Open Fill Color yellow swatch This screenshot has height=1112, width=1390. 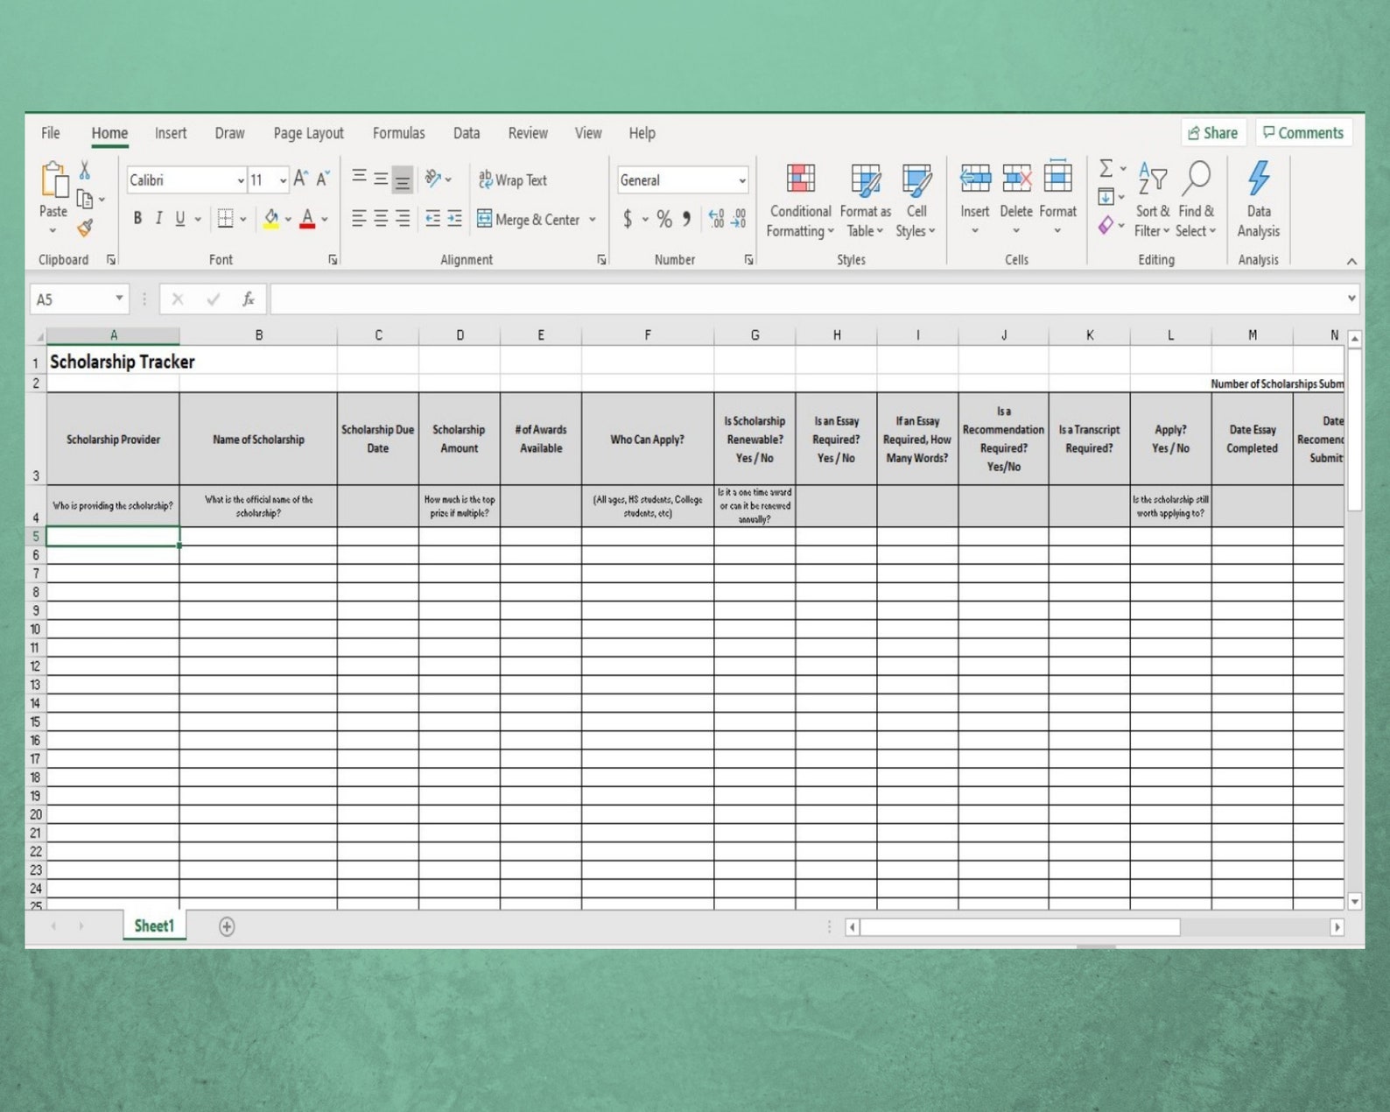point(271,219)
